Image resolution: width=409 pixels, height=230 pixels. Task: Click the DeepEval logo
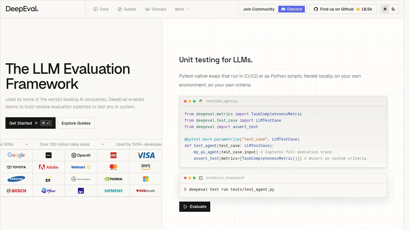(22, 9)
